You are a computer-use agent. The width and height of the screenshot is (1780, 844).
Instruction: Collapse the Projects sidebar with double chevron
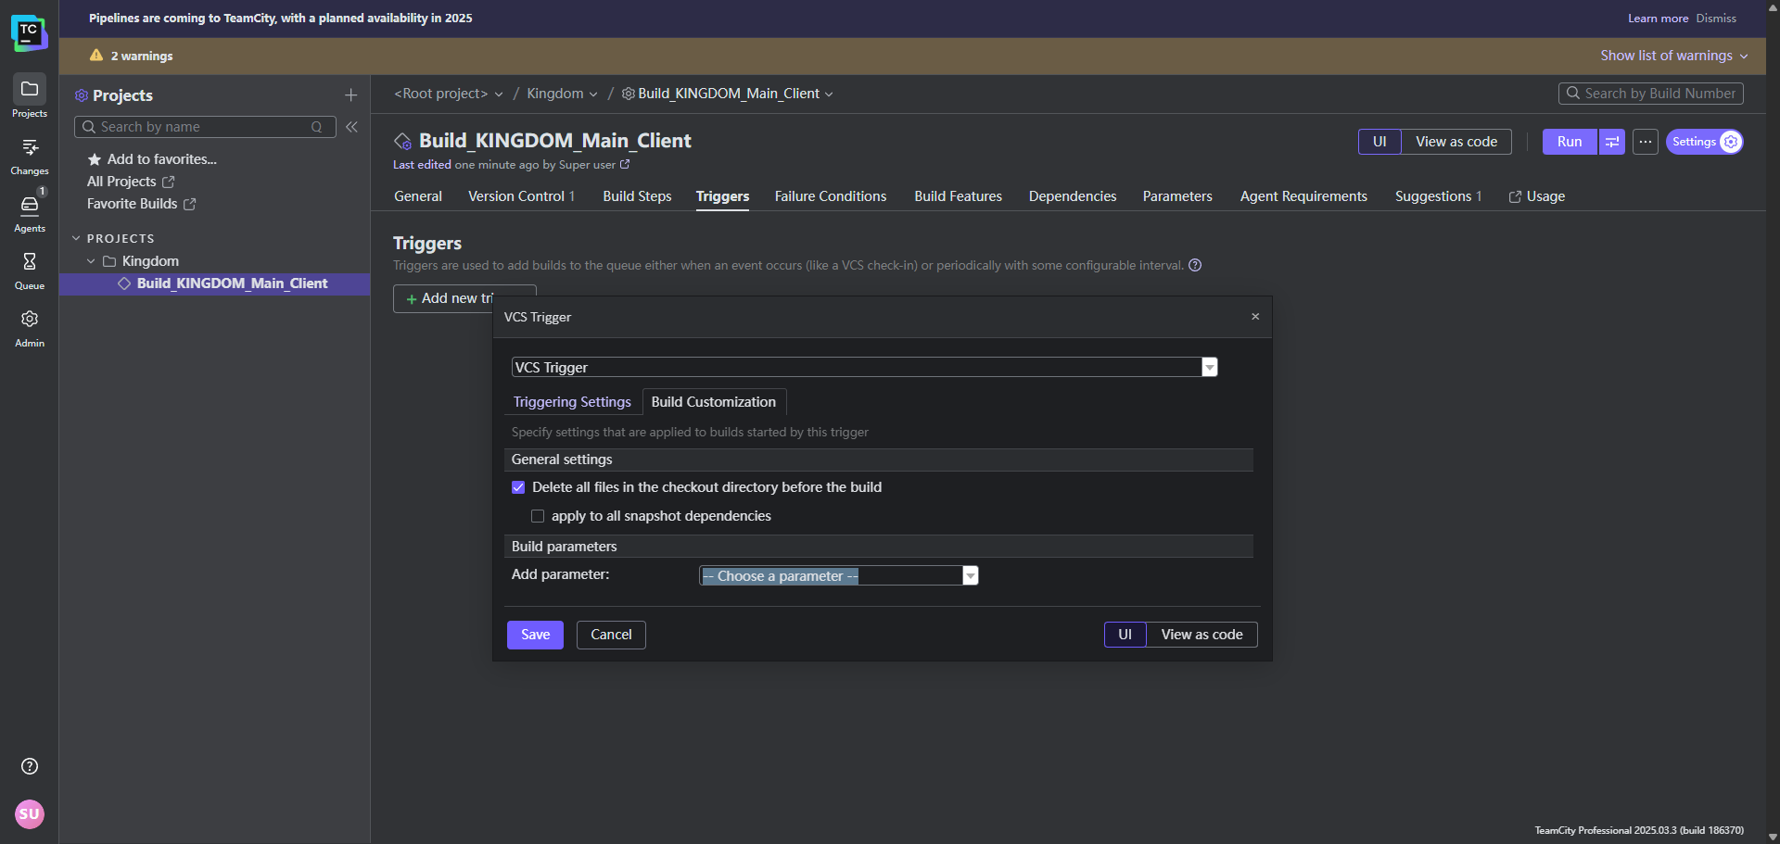tap(352, 127)
